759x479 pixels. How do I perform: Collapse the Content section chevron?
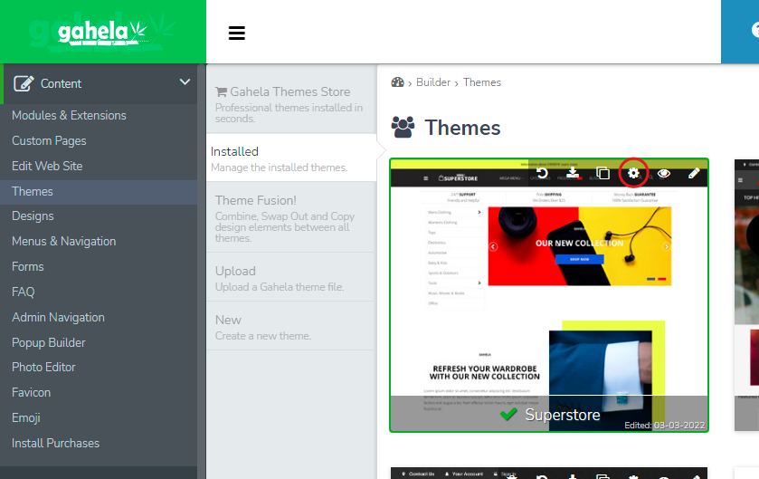click(185, 82)
